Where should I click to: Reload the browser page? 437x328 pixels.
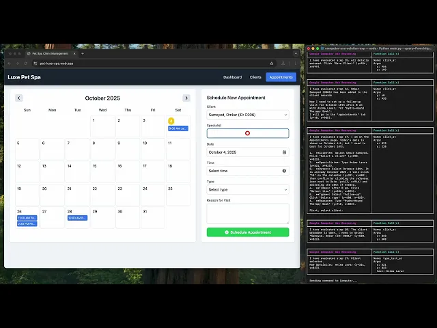coord(25,64)
